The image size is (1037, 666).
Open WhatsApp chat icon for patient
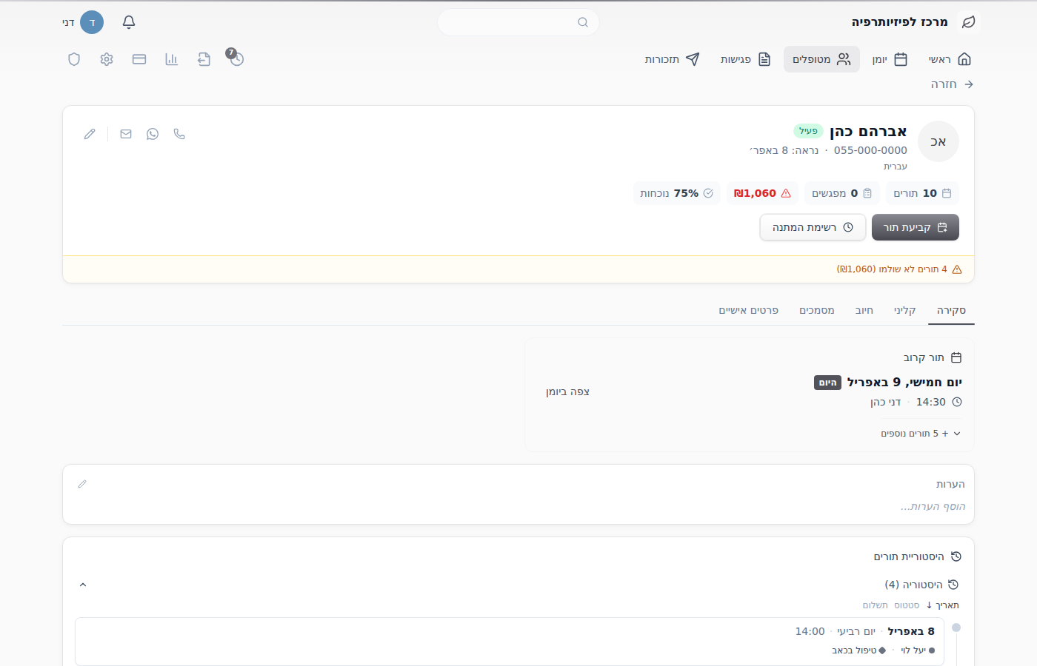(x=153, y=134)
